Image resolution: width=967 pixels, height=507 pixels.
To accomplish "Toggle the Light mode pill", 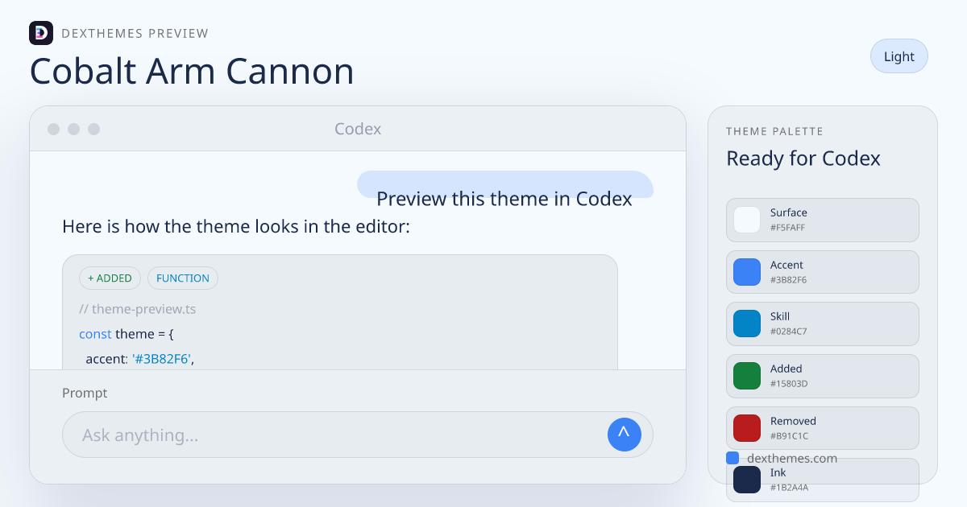I will pos(899,56).
